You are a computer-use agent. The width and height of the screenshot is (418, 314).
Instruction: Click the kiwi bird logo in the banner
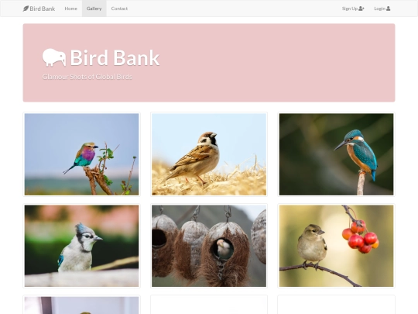[54, 57]
